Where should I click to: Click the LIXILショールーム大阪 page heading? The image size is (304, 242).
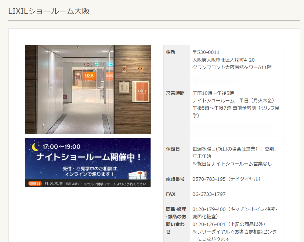49,11
